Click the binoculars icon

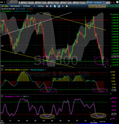pyautogui.click(x=63, y=6)
